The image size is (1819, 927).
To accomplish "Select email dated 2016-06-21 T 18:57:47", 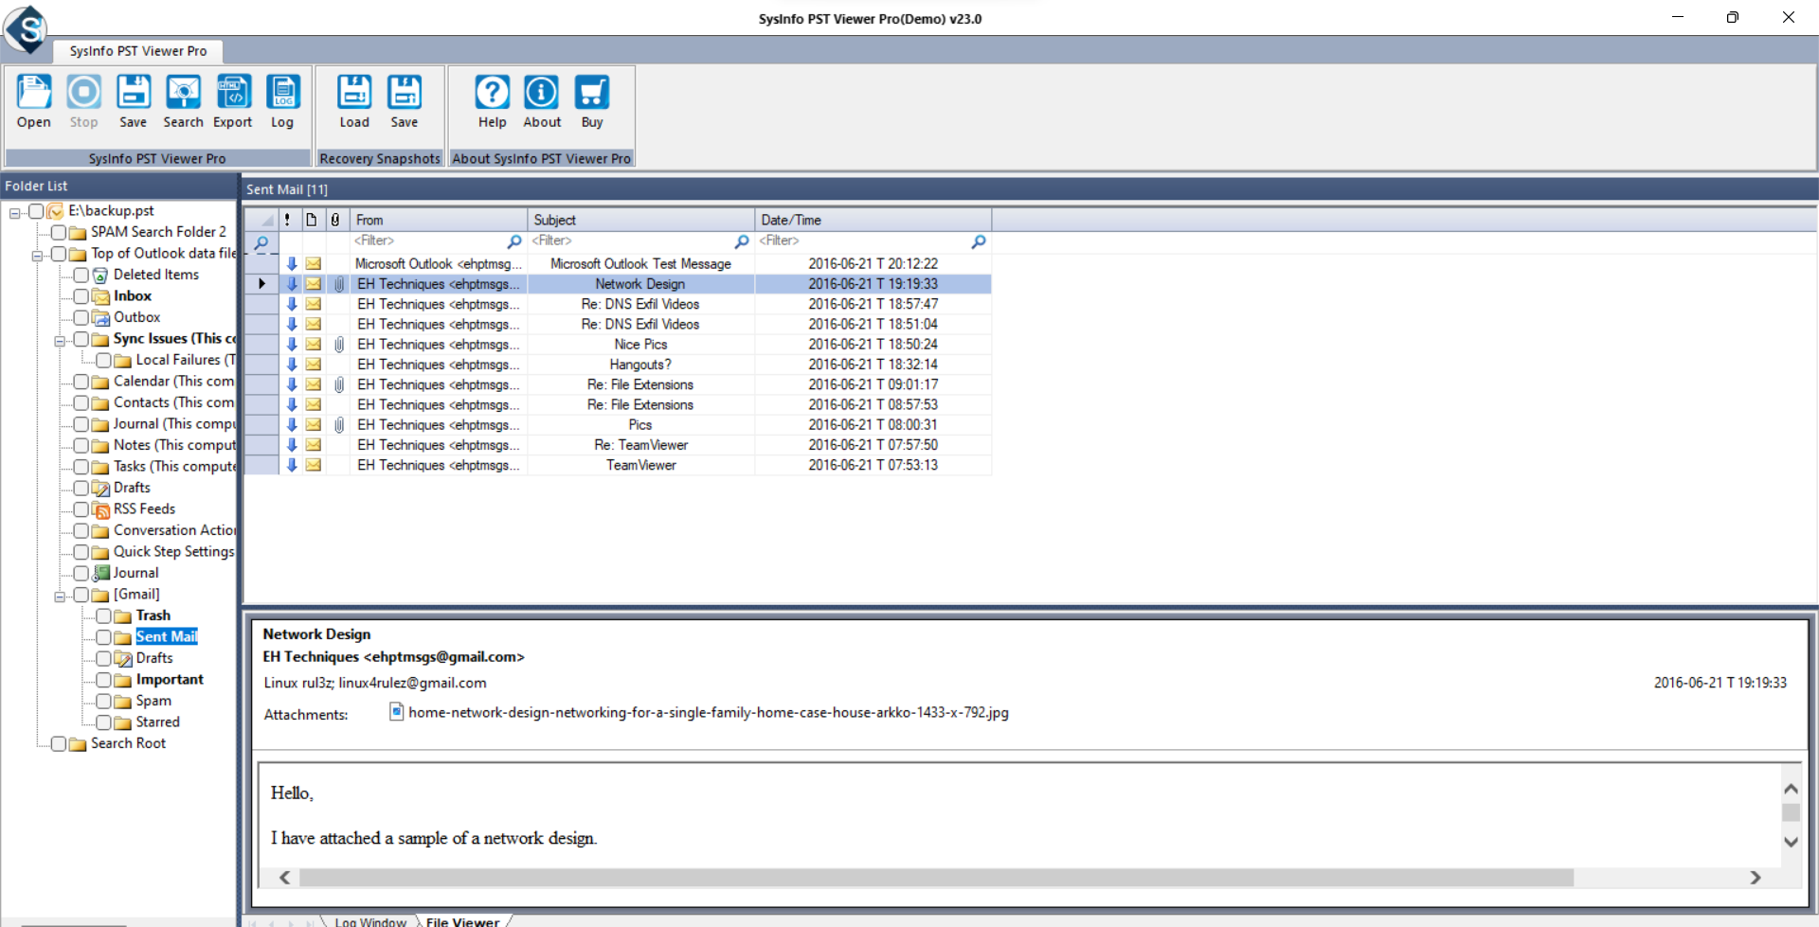I will (x=618, y=304).
